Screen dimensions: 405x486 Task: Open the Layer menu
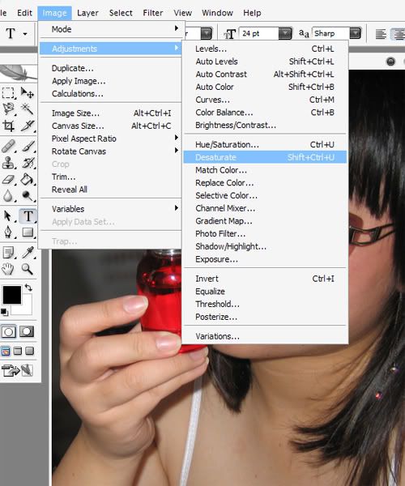point(87,13)
